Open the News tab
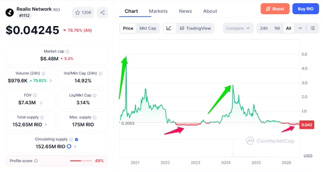 click(x=185, y=11)
